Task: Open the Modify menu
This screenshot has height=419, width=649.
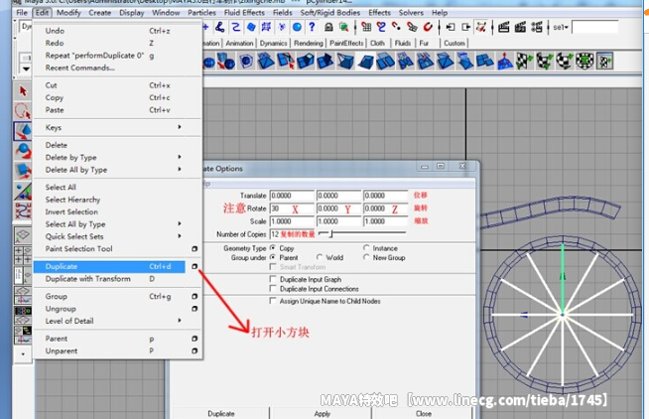Action: [68, 13]
